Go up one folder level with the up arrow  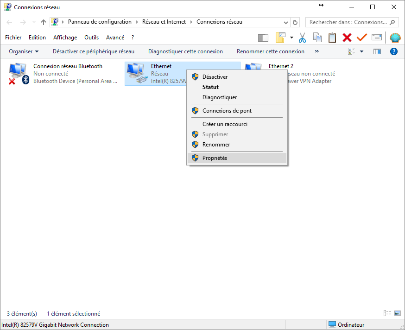point(44,22)
